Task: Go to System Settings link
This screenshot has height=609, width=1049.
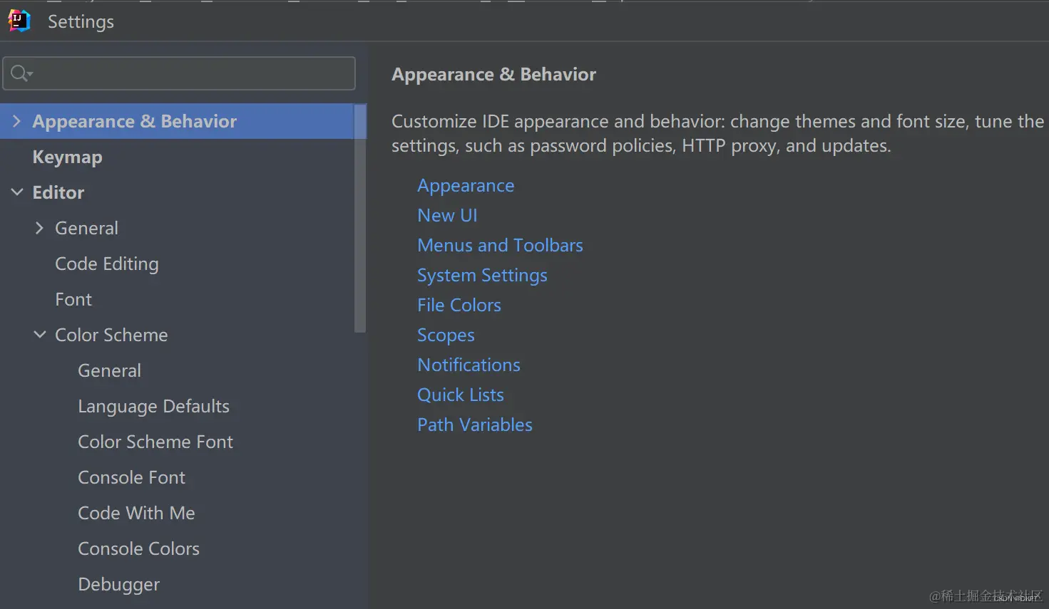Action: [x=482, y=276]
